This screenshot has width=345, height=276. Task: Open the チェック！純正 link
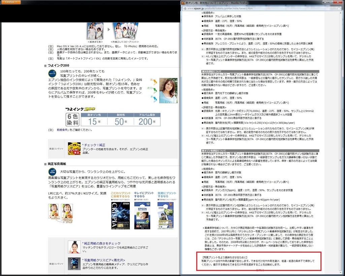coord(95,145)
